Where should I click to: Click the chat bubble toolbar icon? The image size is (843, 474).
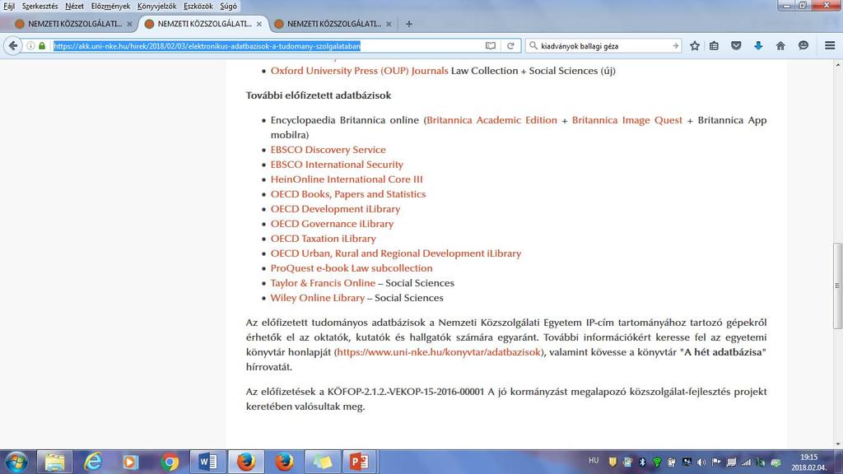pos(803,46)
